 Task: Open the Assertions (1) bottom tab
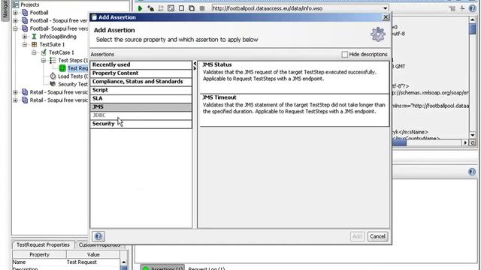point(162,268)
